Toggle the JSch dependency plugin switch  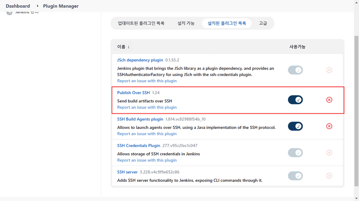(x=295, y=70)
